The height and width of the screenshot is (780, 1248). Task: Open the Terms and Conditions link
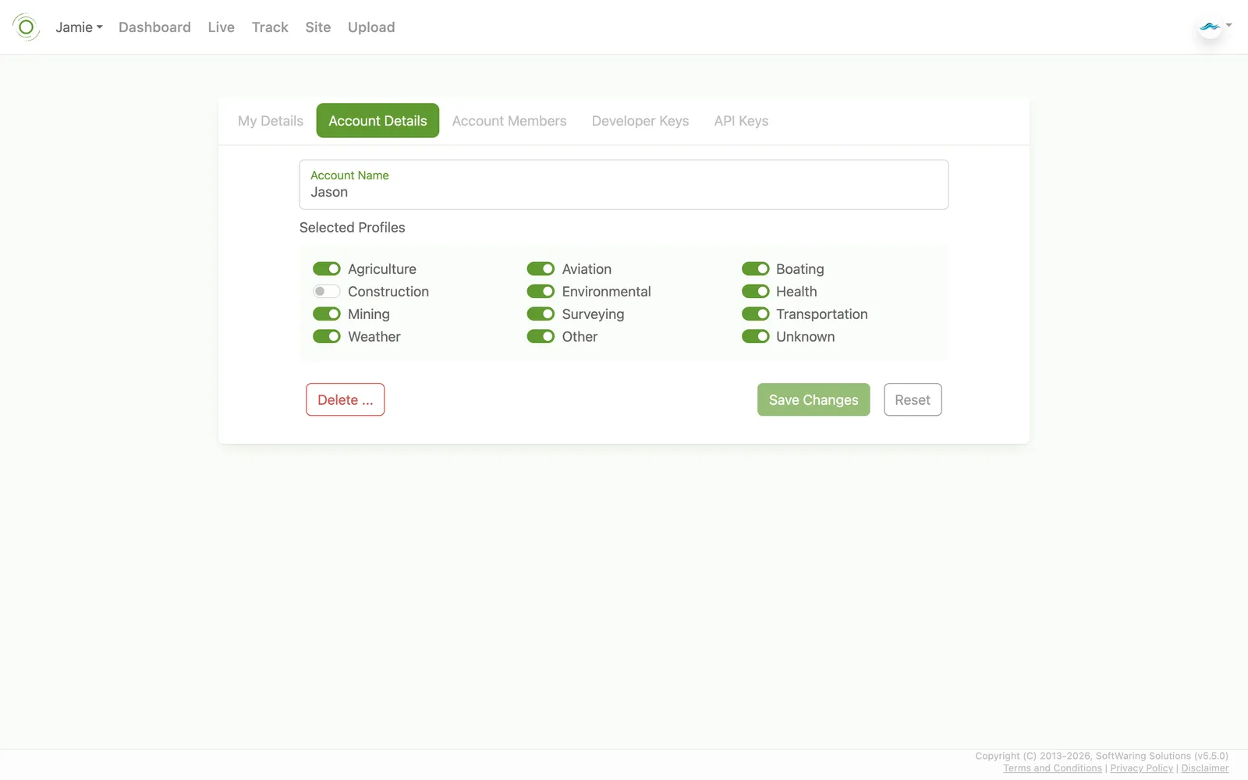pos(1052,768)
